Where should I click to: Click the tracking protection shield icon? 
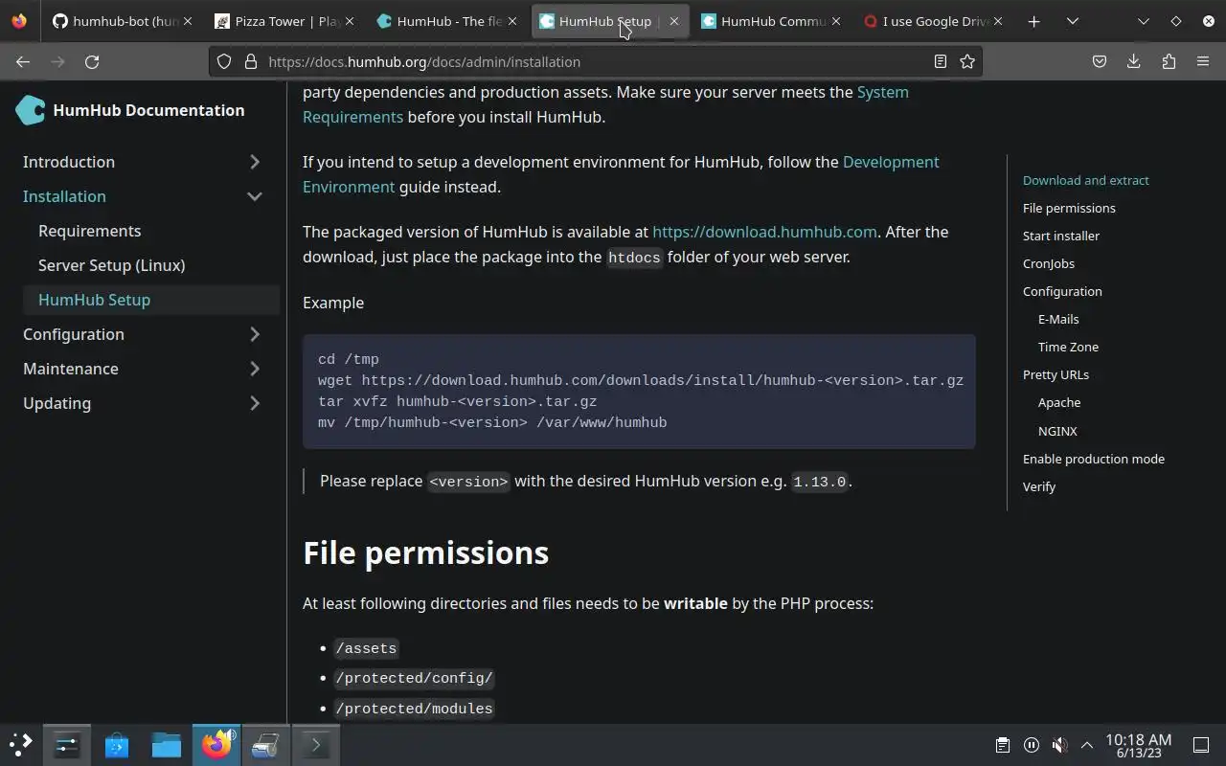click(x=224, y=61)
